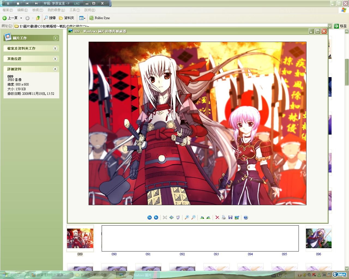Click the Explorer Back button 上一頁
Image resolution: width=349 pixels, height=279 pixels.
[10, 18]
